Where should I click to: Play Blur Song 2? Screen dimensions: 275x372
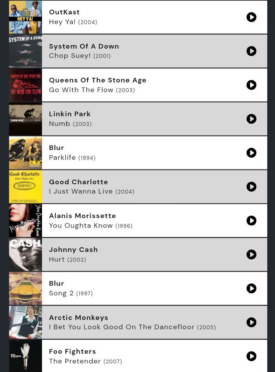pos(251,288)
